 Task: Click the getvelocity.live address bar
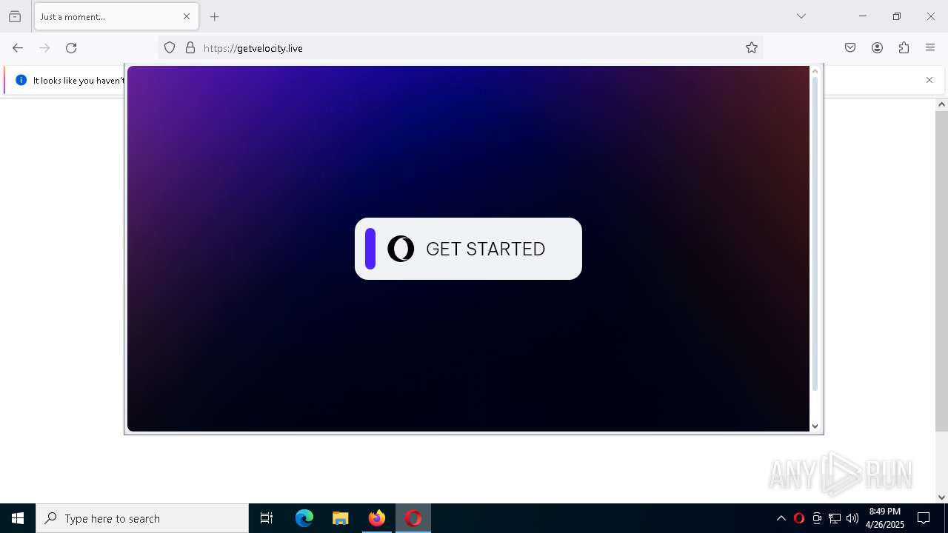[x=459, y=48]
